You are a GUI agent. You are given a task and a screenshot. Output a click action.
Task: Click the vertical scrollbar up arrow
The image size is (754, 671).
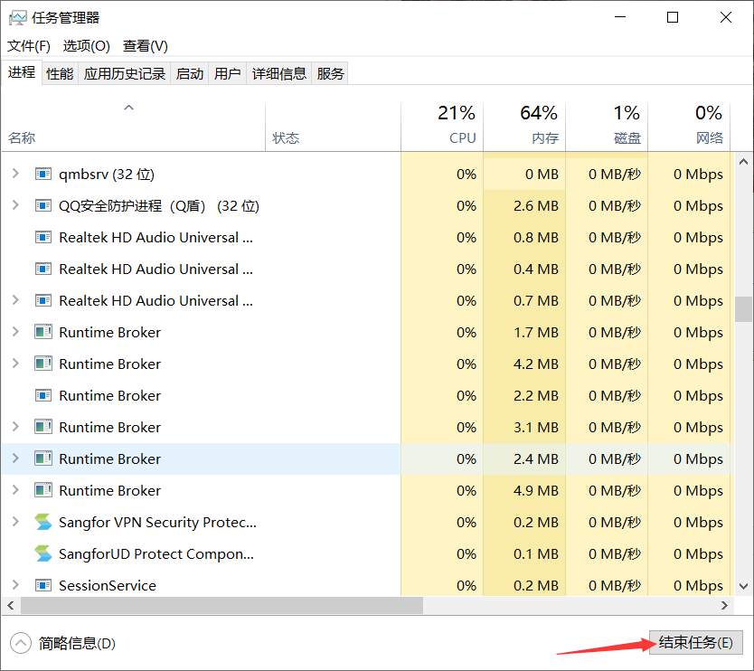tap(743, 162)
